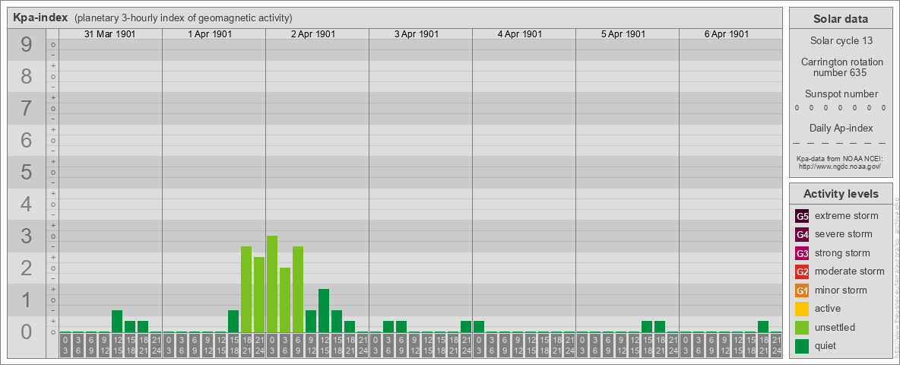
Task: Click the 21-24 hour label under 6 Apr 1901
Action: pyautogui.click(x=776, y=346)
